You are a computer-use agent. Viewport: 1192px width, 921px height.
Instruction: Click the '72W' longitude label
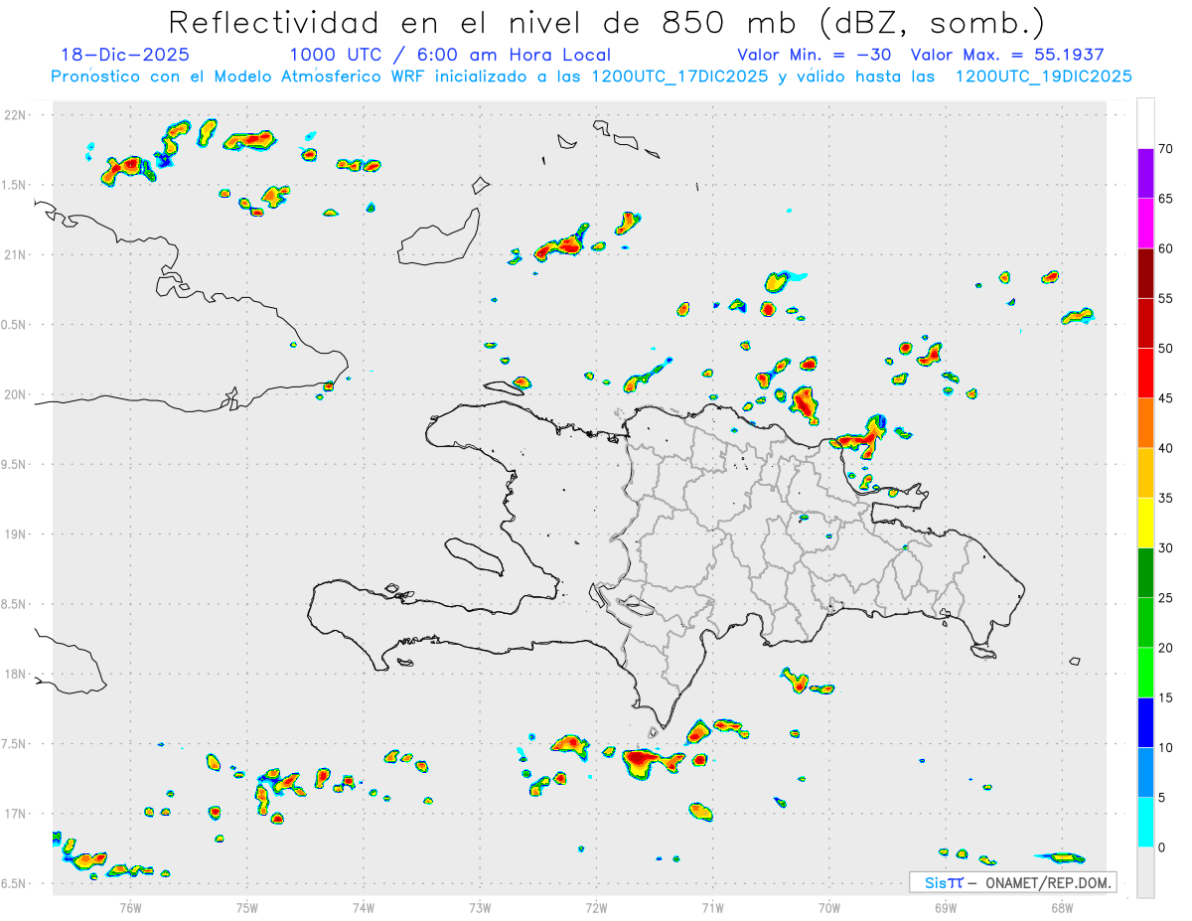596,907
